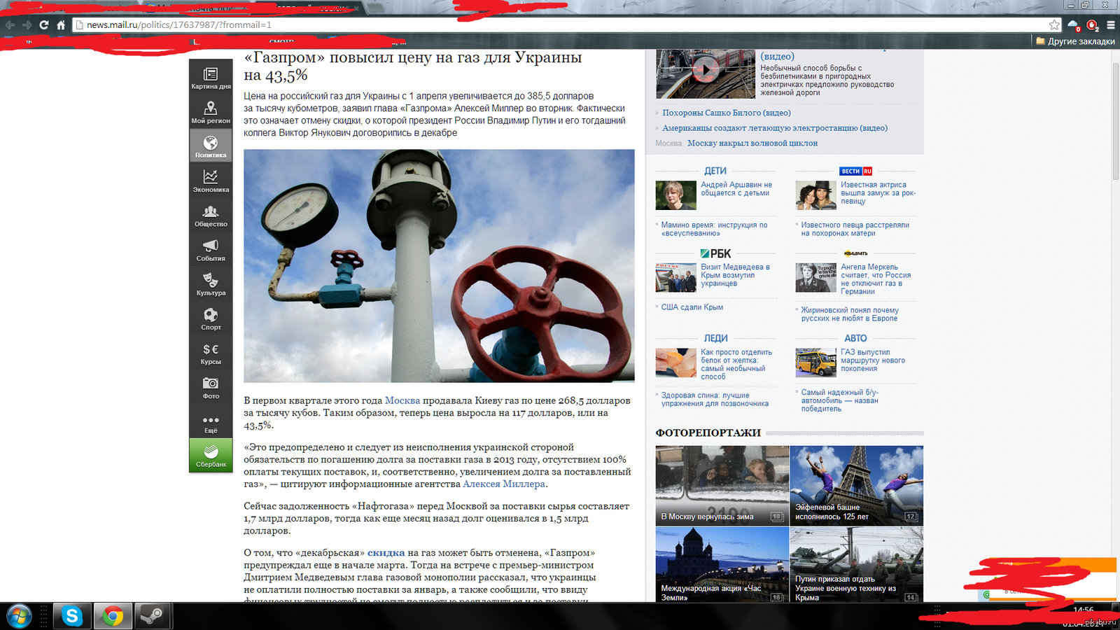Click the red extension icon in toolbar

pyautogui.click(x=1092, y=25)
